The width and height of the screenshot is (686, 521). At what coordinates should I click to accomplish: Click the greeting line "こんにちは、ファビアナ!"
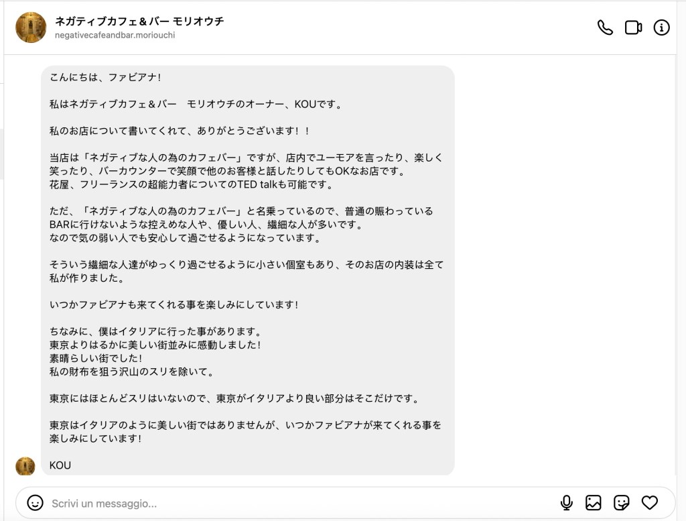tap(106, 77)
